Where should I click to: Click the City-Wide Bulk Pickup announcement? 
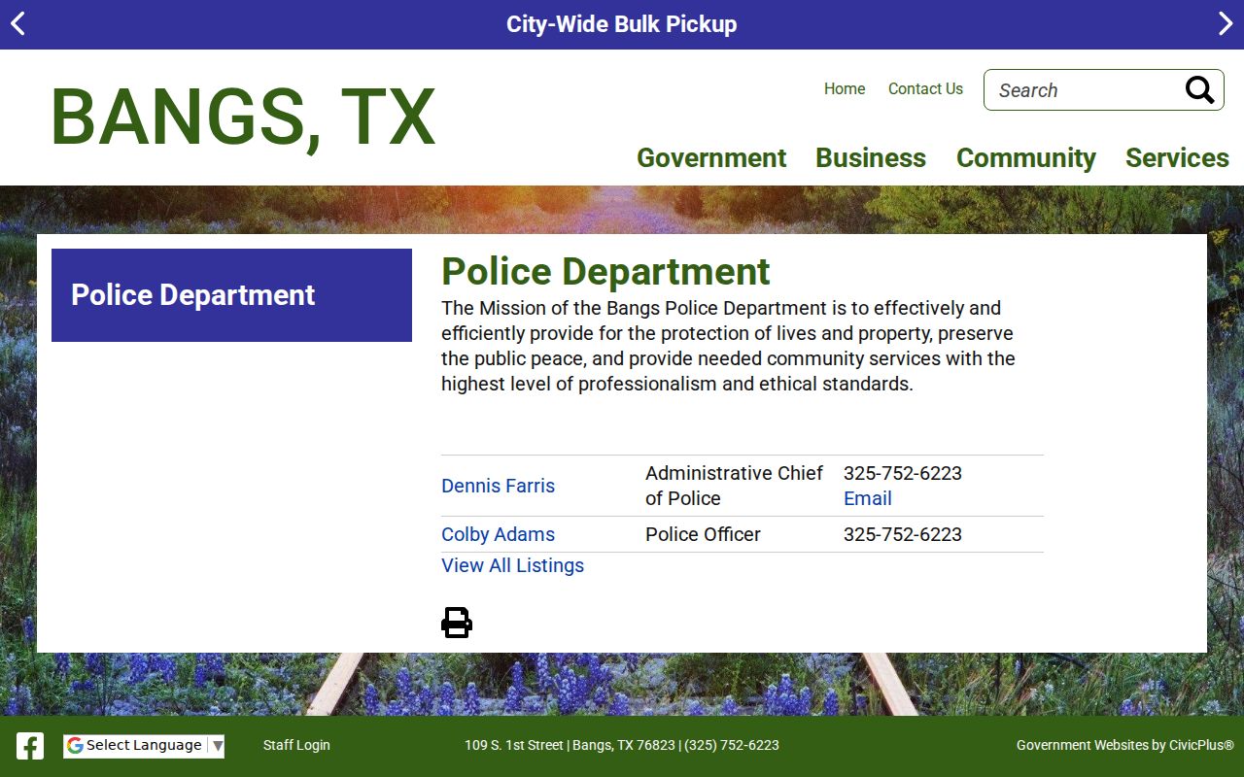(x=622, y=24)
